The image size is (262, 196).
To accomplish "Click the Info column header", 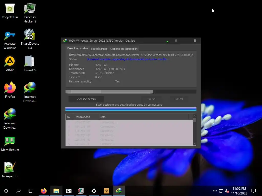I will (x=144, y=117).
